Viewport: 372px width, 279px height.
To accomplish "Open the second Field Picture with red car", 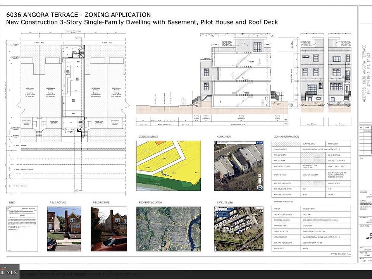I will (x=108, y=229).
